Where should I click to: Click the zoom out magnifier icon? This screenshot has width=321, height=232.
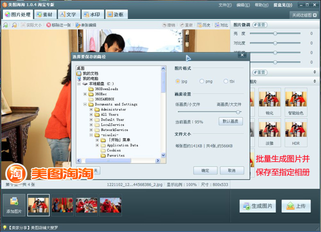tap(14, 25)
